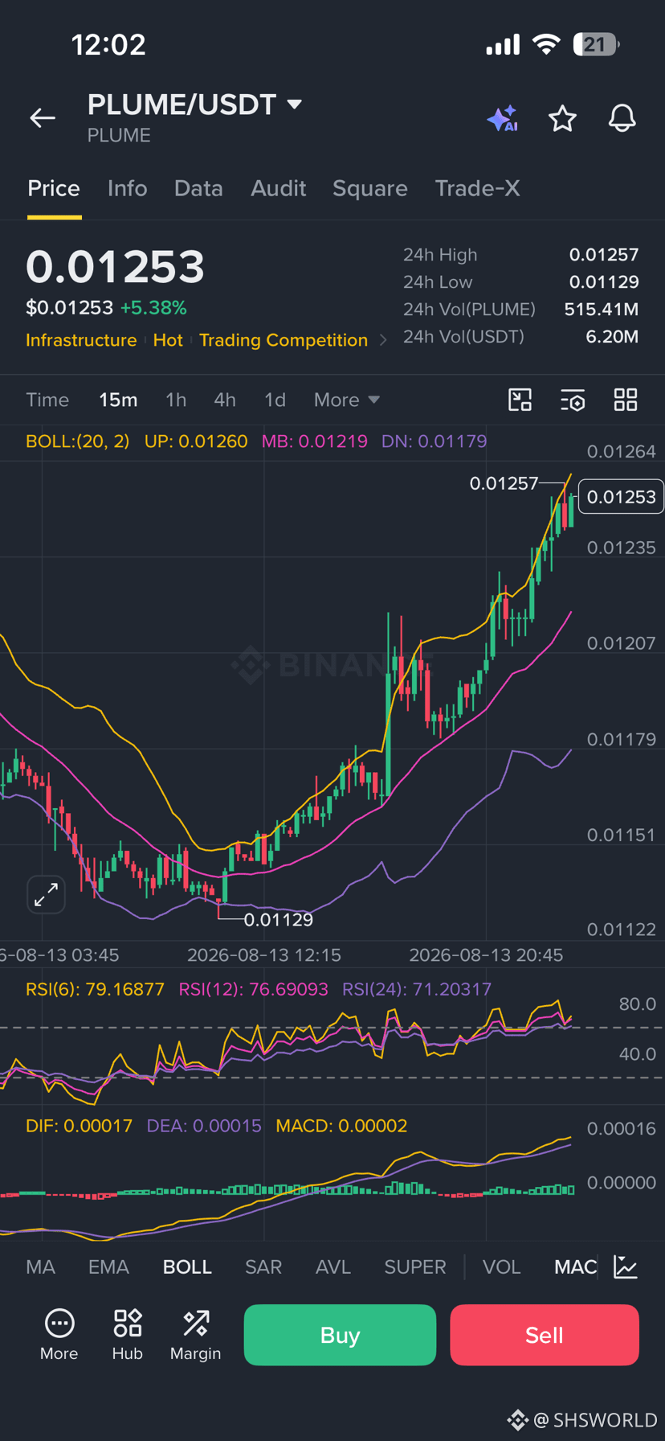The height and width of the screenshot is (1441, 665).
Task: Tap the +5.38% change percentage
Action: pos(153,308)
